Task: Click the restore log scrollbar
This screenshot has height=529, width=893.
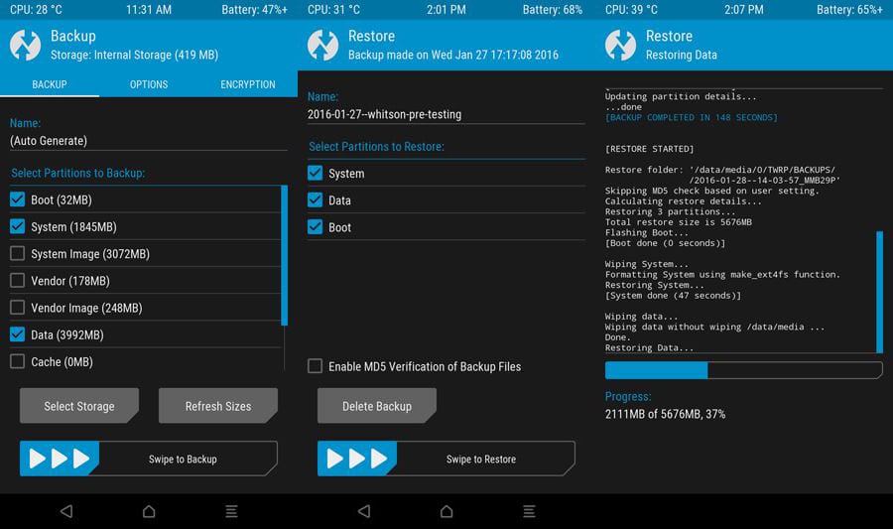Action: pos(879,292)
